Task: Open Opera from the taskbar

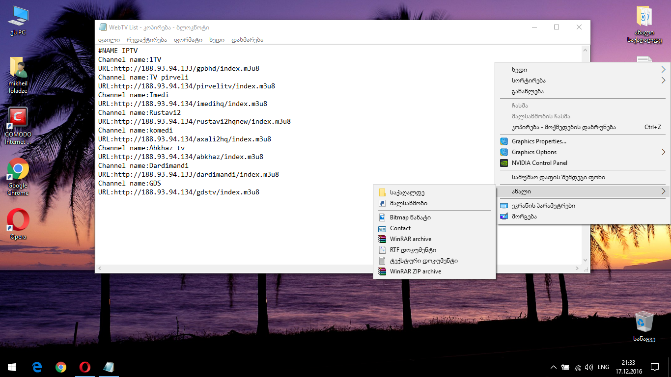Action: point(85,367)
